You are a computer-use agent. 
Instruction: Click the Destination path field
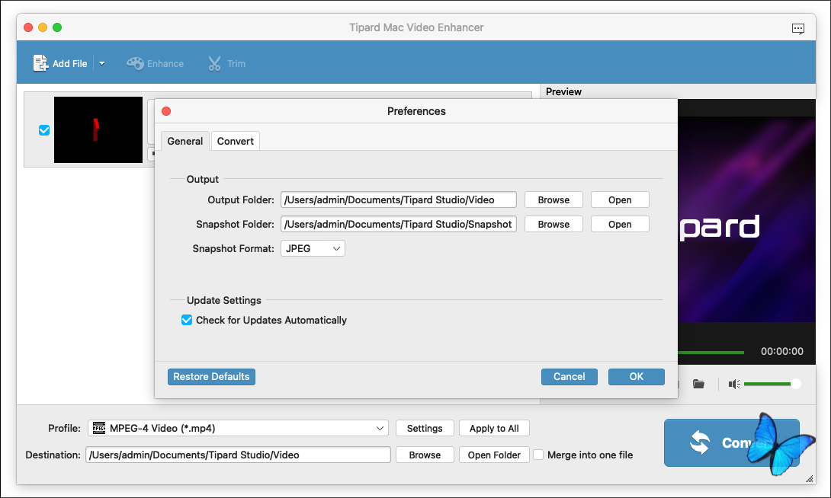tap(238, 455)
